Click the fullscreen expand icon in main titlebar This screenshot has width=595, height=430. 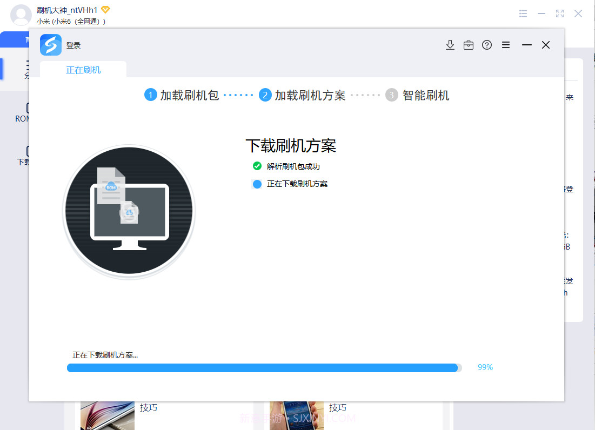pyautogui.click(x=560, y=14)
